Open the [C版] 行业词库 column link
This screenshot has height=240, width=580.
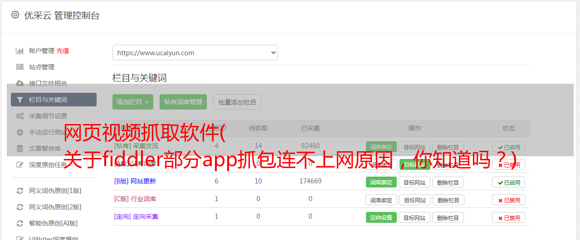pyautogui.click(x=135, y=199)
